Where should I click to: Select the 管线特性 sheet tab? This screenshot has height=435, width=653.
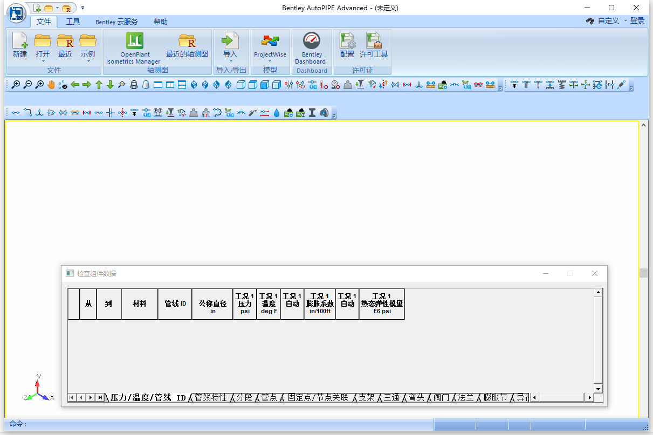coord(211,398)
